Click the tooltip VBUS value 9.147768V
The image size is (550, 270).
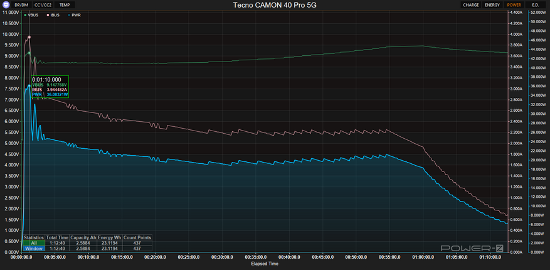click(x=57, y=85)
